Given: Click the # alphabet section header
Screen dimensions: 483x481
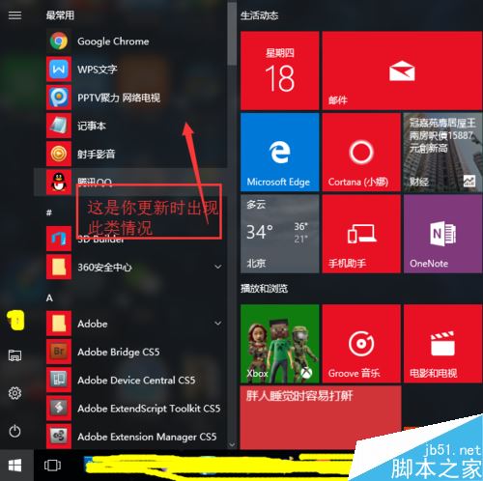Looking at the screenshot, I should (x=49, y=212).
